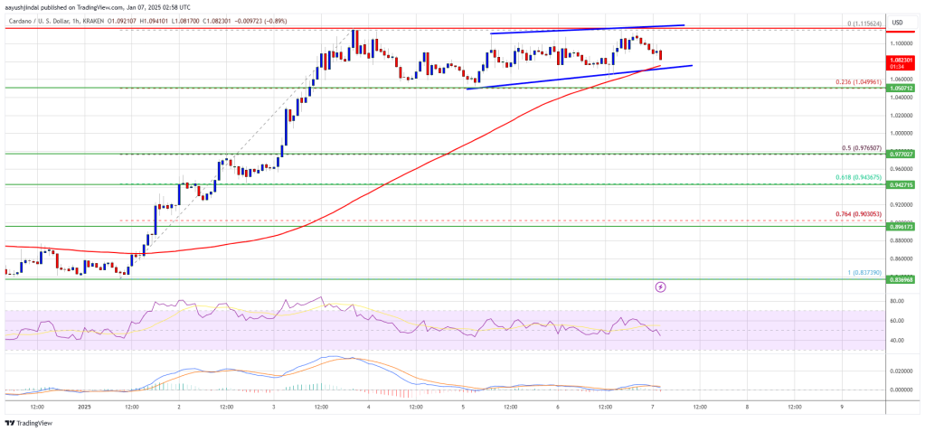
Task: Select the upper blue trendline of the channel
Action: click(x=588, y=30)
